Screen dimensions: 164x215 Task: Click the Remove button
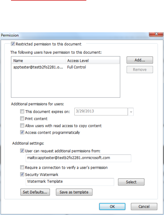pos(140,69)
